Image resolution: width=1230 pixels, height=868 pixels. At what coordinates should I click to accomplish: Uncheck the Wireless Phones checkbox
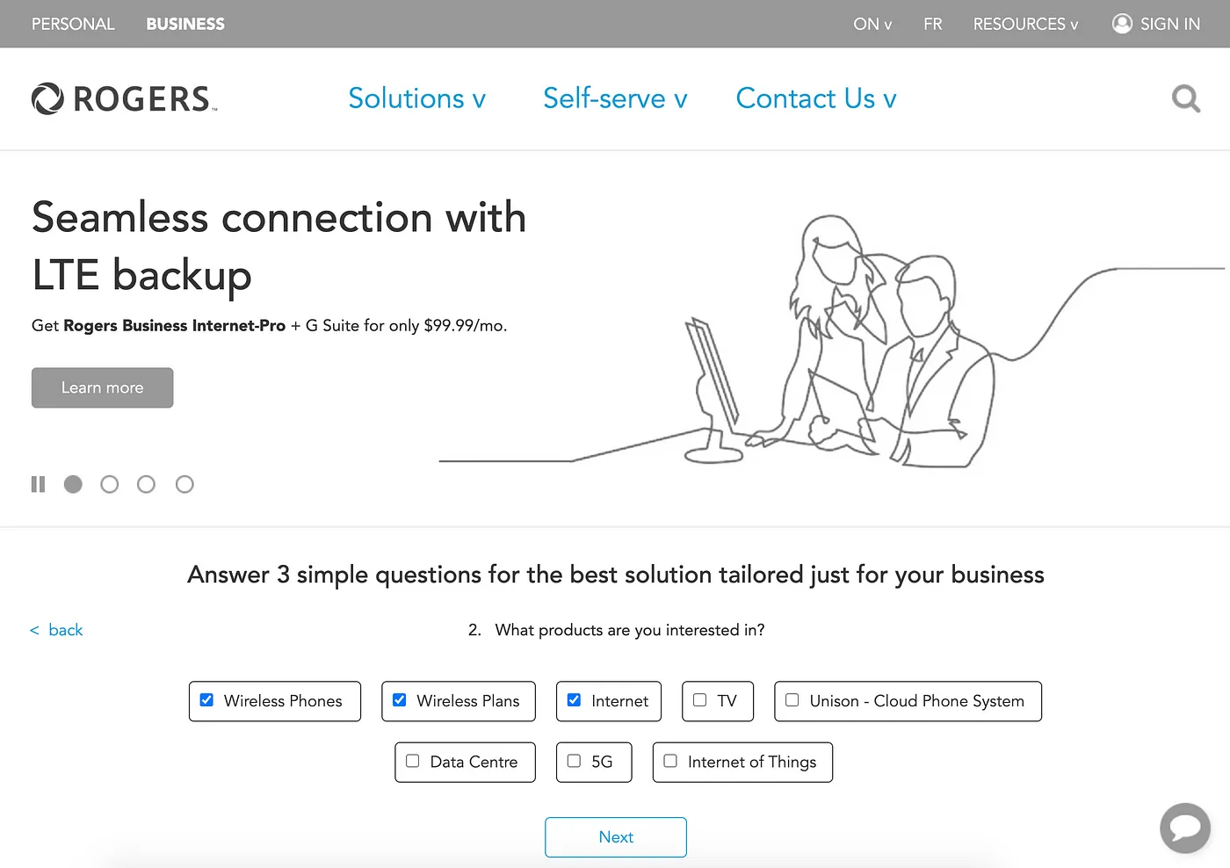click(x=206, y=700)
